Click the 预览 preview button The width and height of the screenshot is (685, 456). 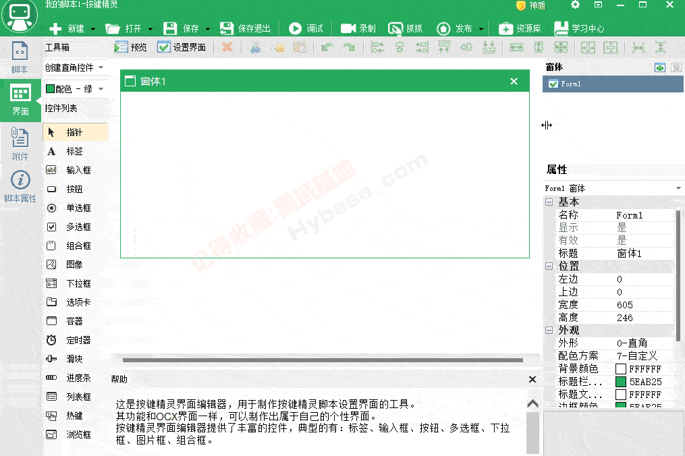[x=130, y=47]
